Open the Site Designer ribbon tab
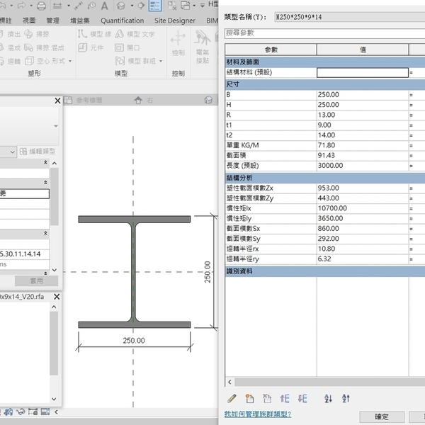The image size is (425, 425). pyautogui.click(x=174, y=21)
